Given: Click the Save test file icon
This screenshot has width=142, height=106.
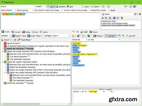Looking at the screenshot, I should click(x=78, y=36).
